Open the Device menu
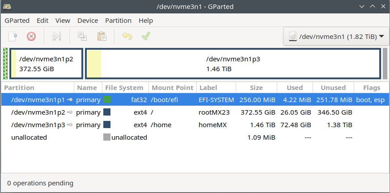 coord(88,21)
